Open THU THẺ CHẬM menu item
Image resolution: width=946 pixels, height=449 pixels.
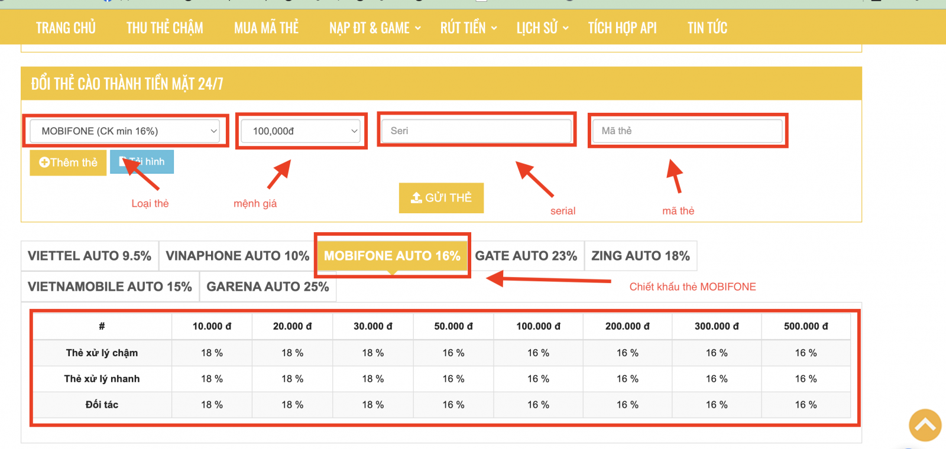point(164,28)
